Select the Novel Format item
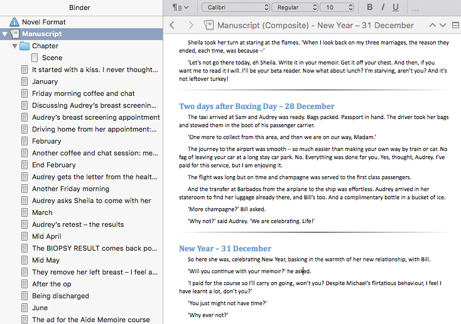The image size is (461, 324). (x=44, y=22)
